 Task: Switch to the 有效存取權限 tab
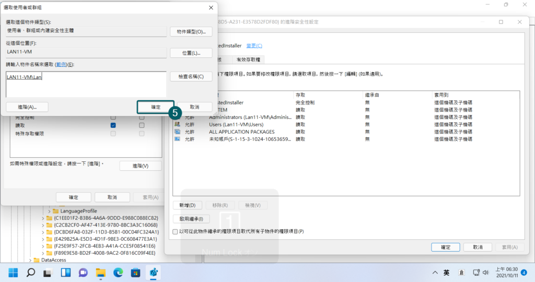click(x=248, y=60)
